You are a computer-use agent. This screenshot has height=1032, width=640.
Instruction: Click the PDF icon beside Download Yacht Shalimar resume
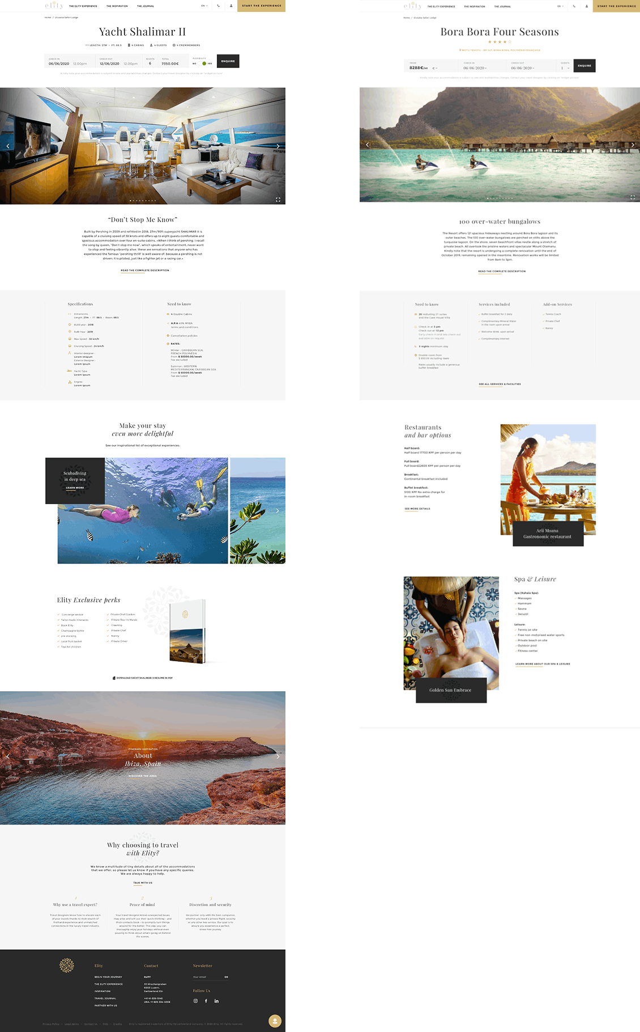[114, 678]
